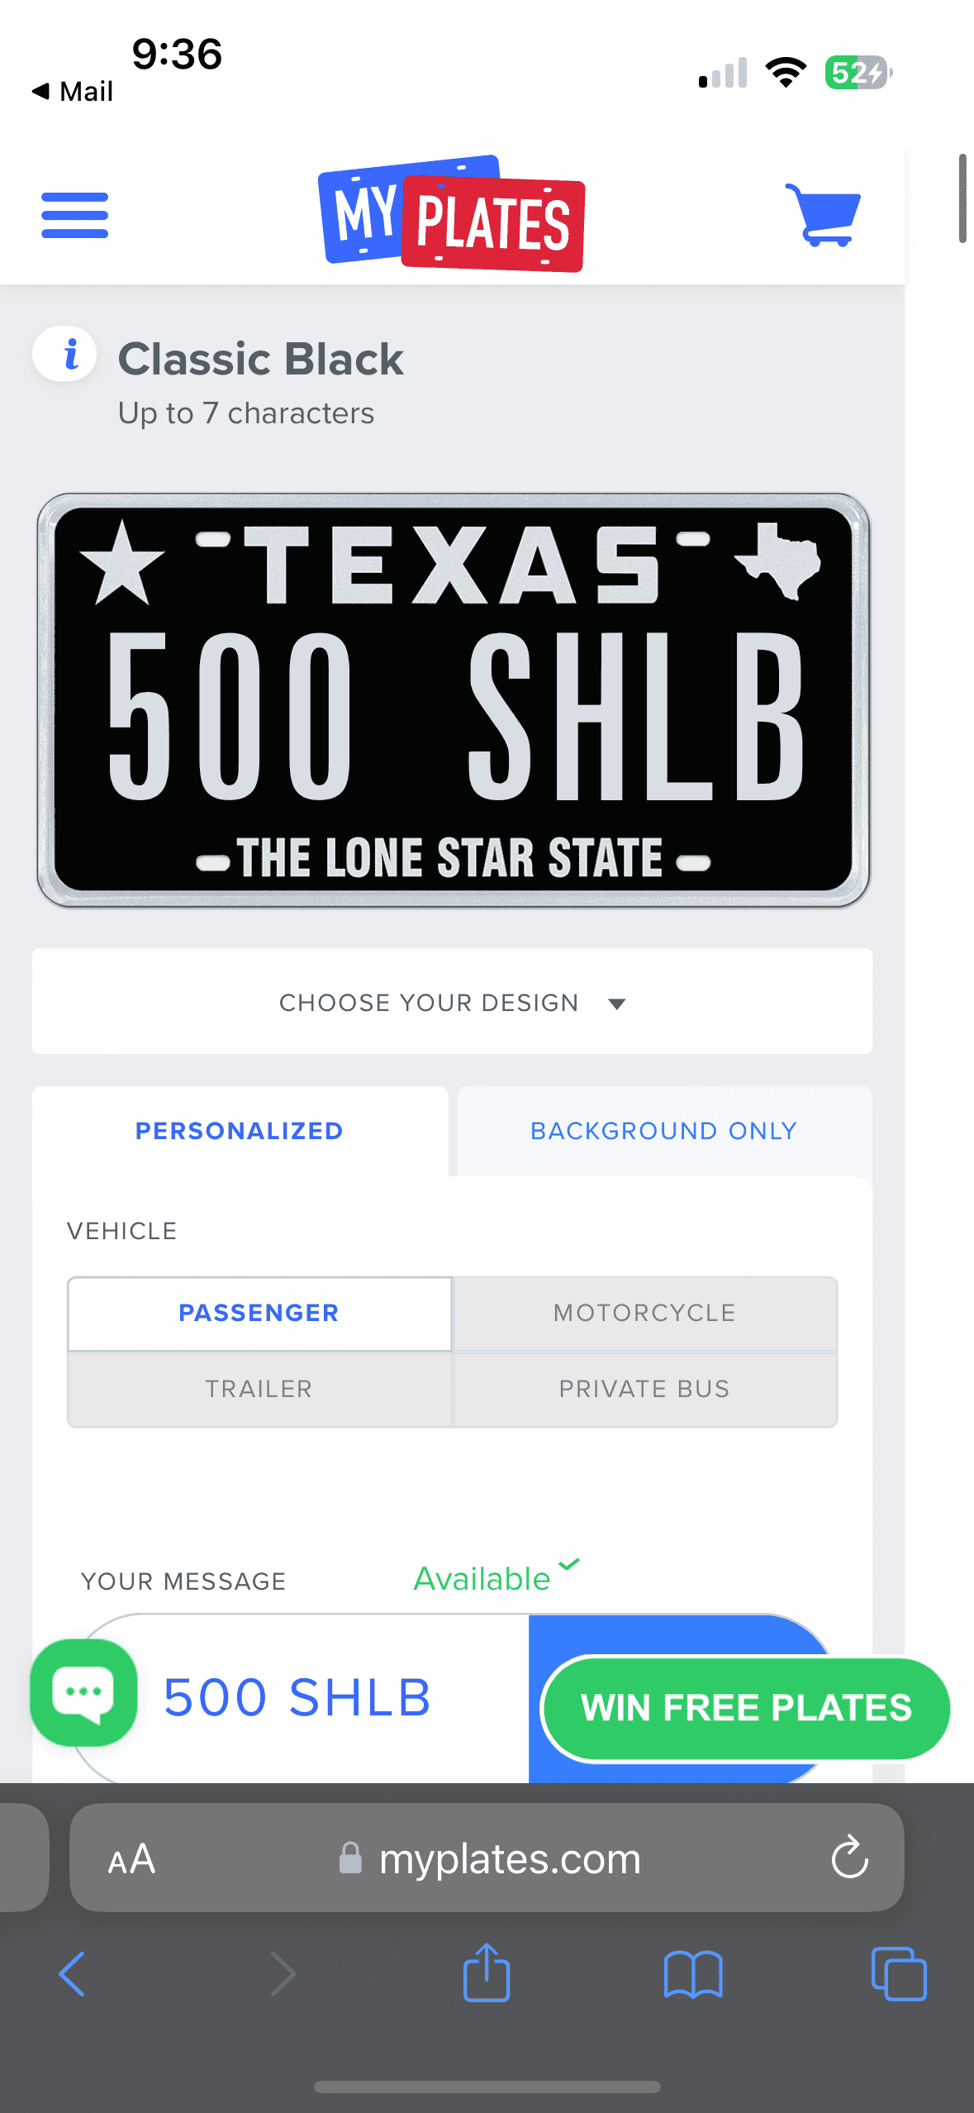Show open Safari tabs
Screen dimensions: 974x2113
[899, 1974]
